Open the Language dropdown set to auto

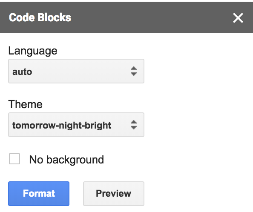click(x=76, y=71)
